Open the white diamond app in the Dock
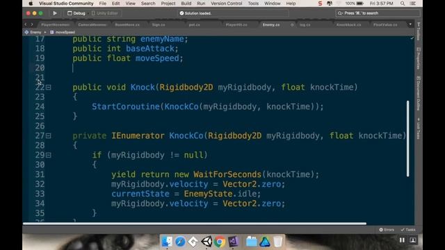Image resolution: width=445 pixels, height=250 pixels. pyautogui.click(x=193, y=242)
